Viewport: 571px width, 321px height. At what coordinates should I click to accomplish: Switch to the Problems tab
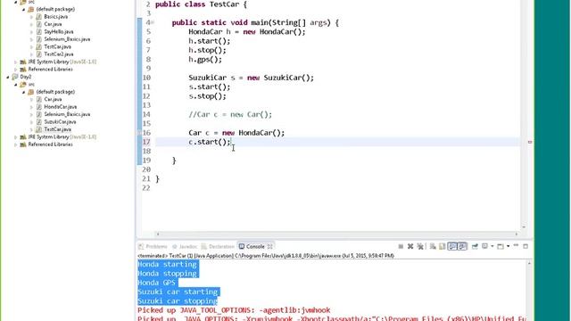coord(153,246)
